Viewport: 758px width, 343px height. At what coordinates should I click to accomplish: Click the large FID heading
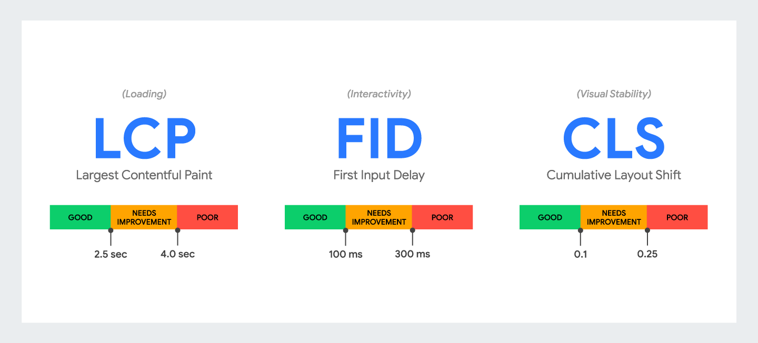(x=379, y=138)
